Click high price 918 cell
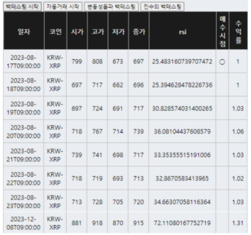 point(98,223)
